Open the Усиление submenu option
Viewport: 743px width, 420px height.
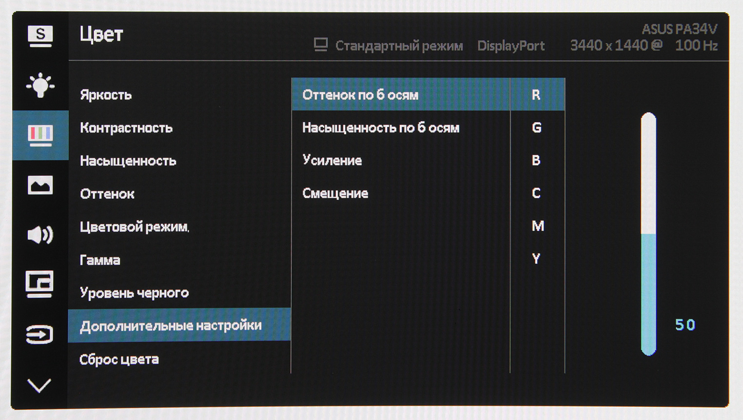click(332, 160)
